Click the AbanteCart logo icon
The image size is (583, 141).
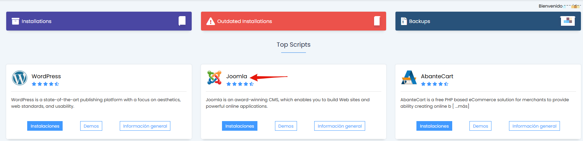[409, 78]
